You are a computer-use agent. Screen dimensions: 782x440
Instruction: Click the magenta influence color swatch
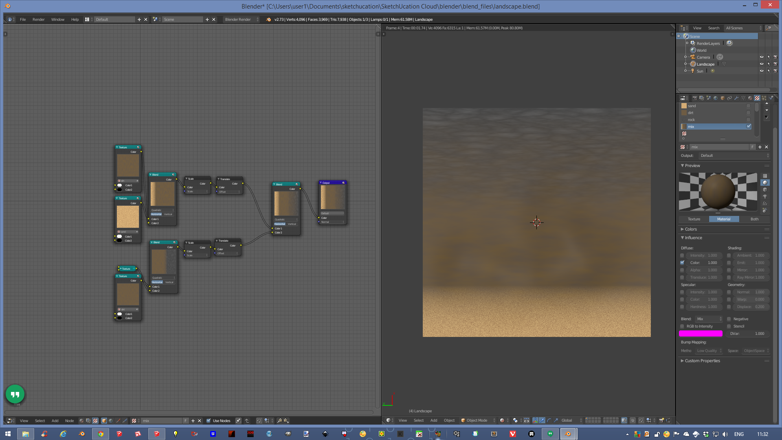click(701, 334)
